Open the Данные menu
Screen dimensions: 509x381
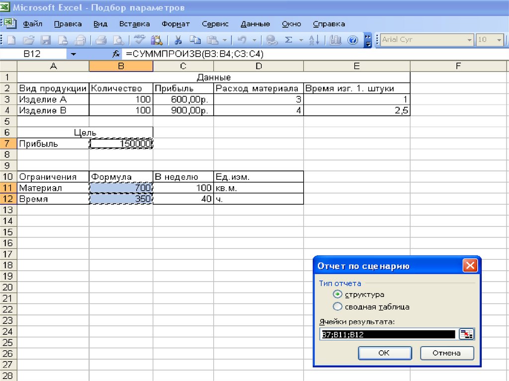(x=255, y=24)
